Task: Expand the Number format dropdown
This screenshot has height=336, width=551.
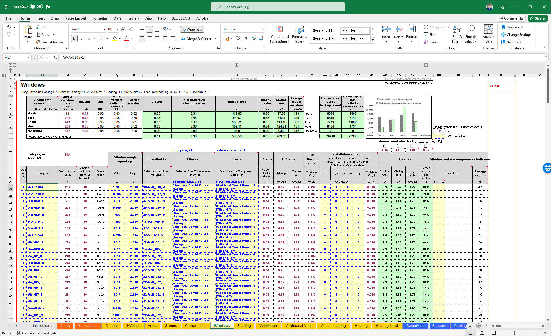Action: [263, 29]
